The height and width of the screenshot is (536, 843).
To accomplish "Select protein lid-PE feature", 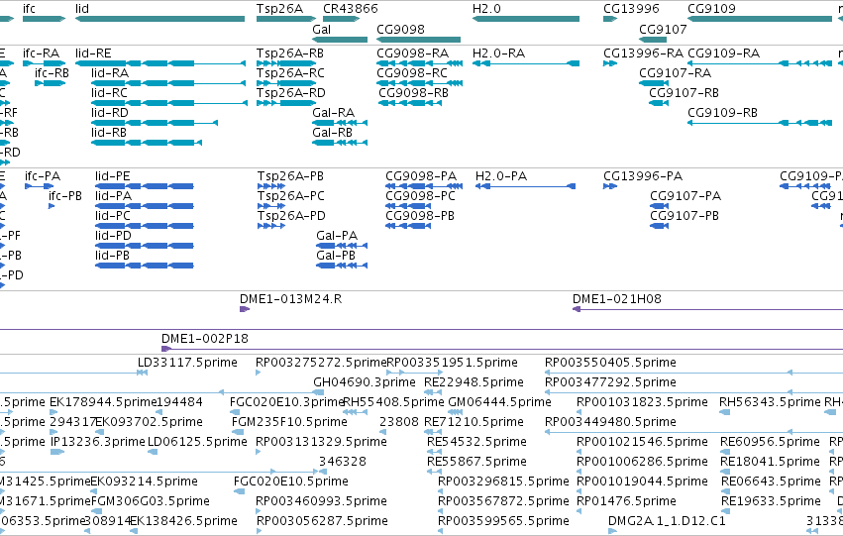I will pos(145,186).
